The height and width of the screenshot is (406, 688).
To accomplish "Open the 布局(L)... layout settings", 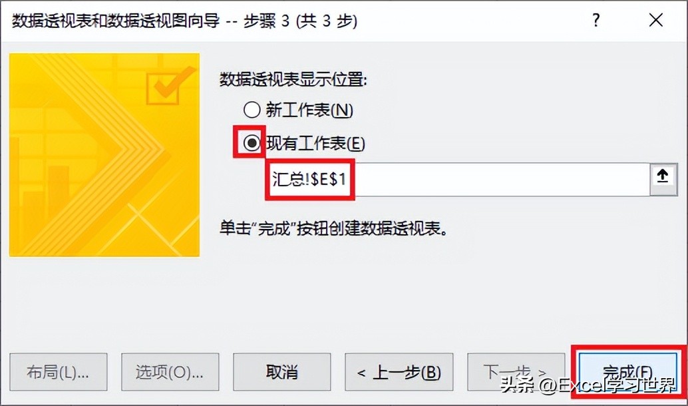I will (59, 372).
